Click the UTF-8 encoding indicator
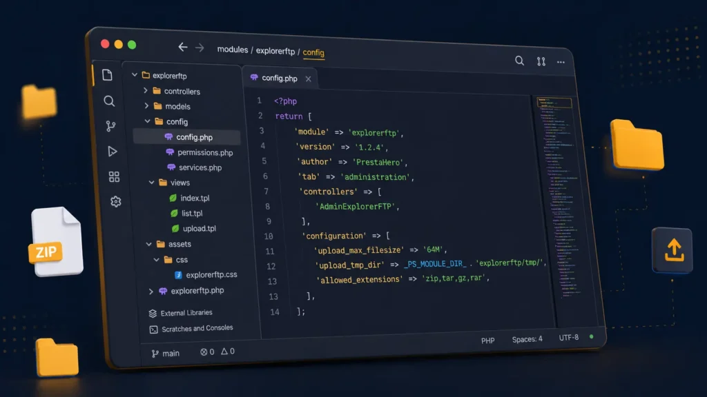The width and height of the screenshot is (707, 397). 569,337
